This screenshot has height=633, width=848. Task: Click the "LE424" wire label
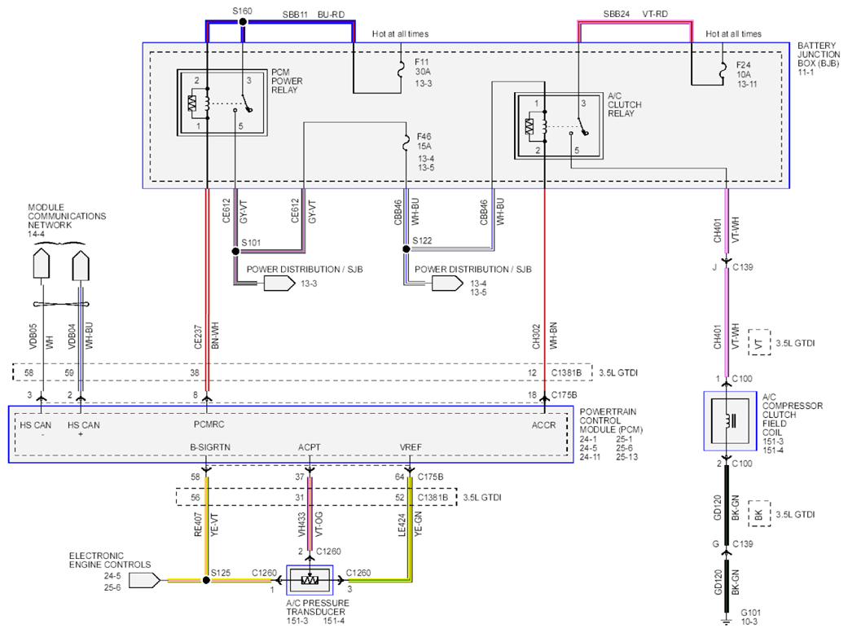click(402, 525)
